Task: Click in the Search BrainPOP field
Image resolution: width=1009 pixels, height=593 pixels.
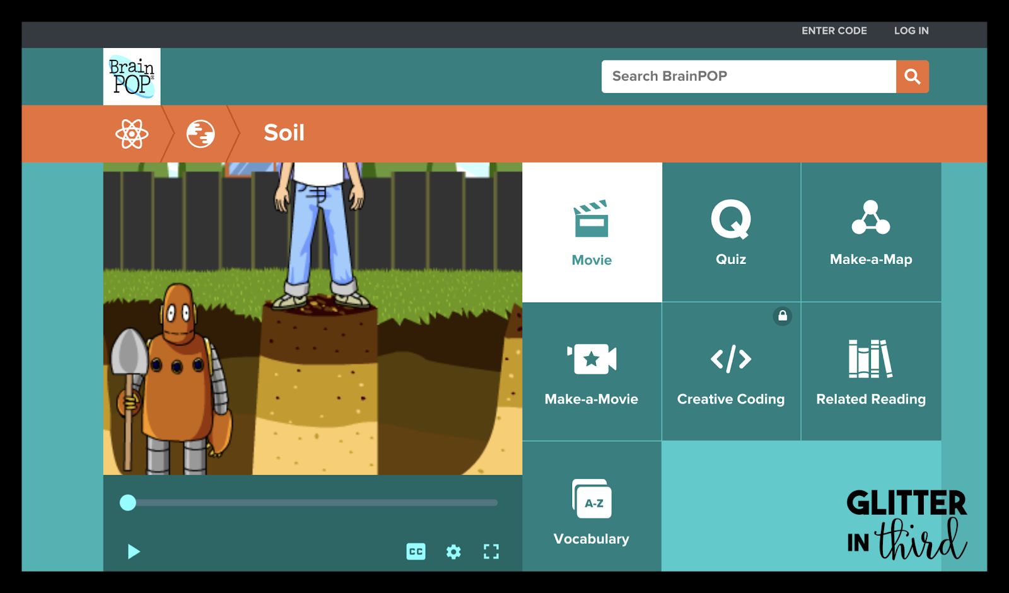Action: 749,76
